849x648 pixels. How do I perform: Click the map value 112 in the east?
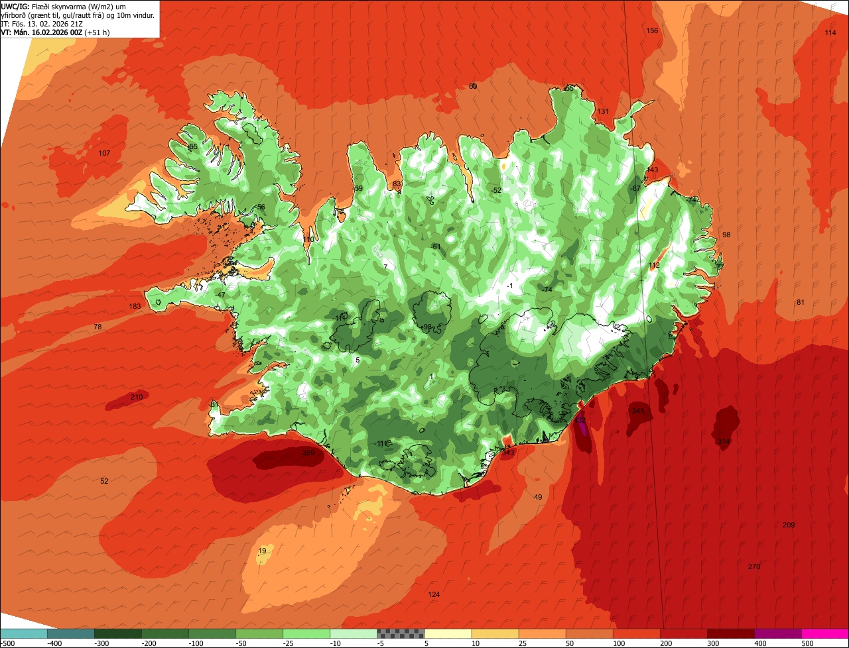coord(654,266)
